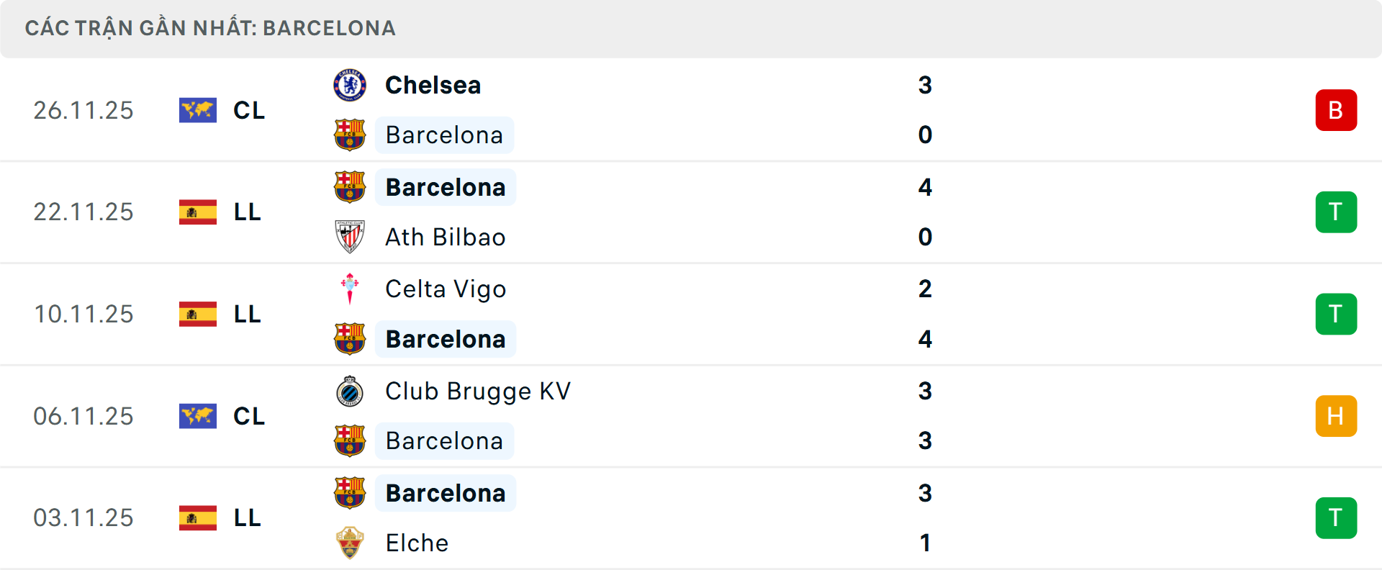
Task: Select the 26.11.25 date entry
Action: tap(83, 110)
